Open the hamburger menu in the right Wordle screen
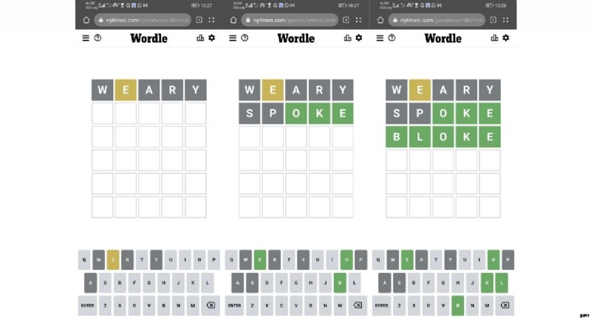 click(x=379, y=38)
